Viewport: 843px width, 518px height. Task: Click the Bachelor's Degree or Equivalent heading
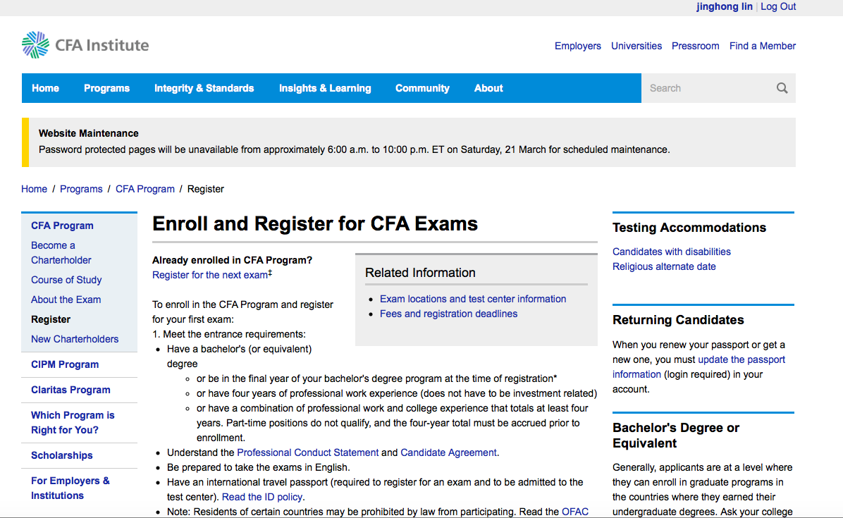676,436
